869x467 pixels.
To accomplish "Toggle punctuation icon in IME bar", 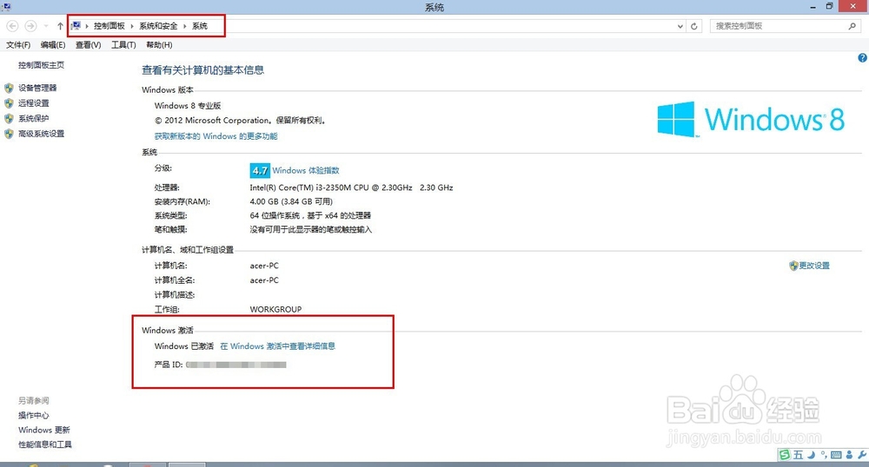I will tap(824, 455).
